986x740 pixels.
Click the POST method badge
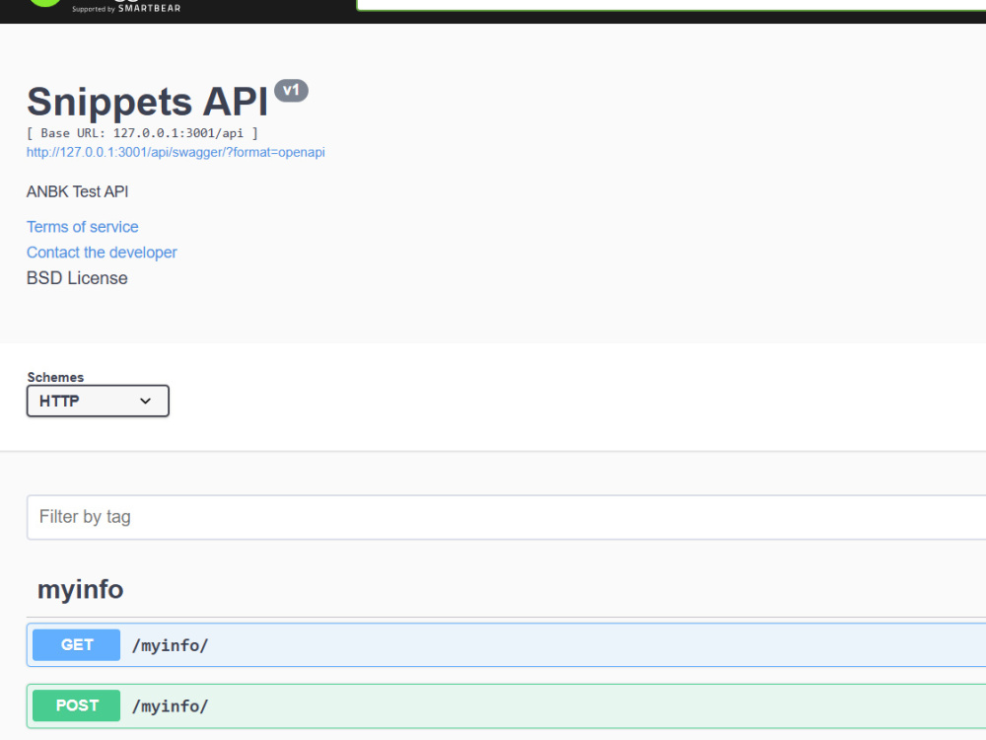(76, 706)
